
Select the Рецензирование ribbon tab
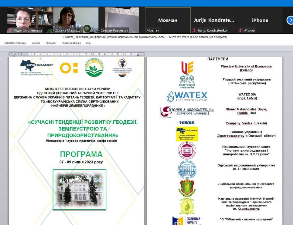click(71, 43)
